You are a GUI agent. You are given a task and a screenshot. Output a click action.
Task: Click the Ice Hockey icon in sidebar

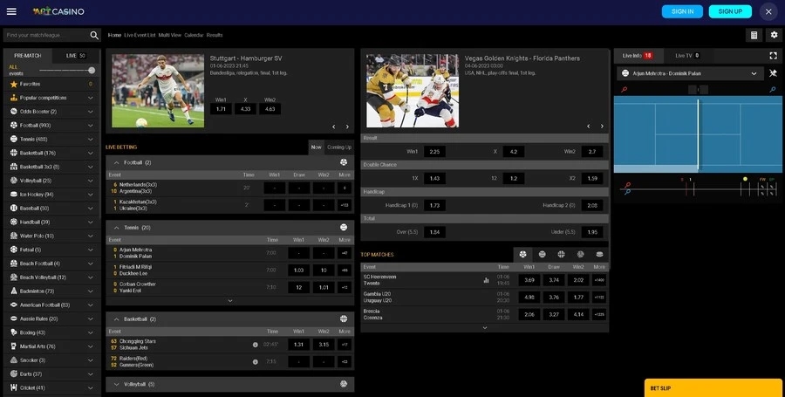(13, 195)
